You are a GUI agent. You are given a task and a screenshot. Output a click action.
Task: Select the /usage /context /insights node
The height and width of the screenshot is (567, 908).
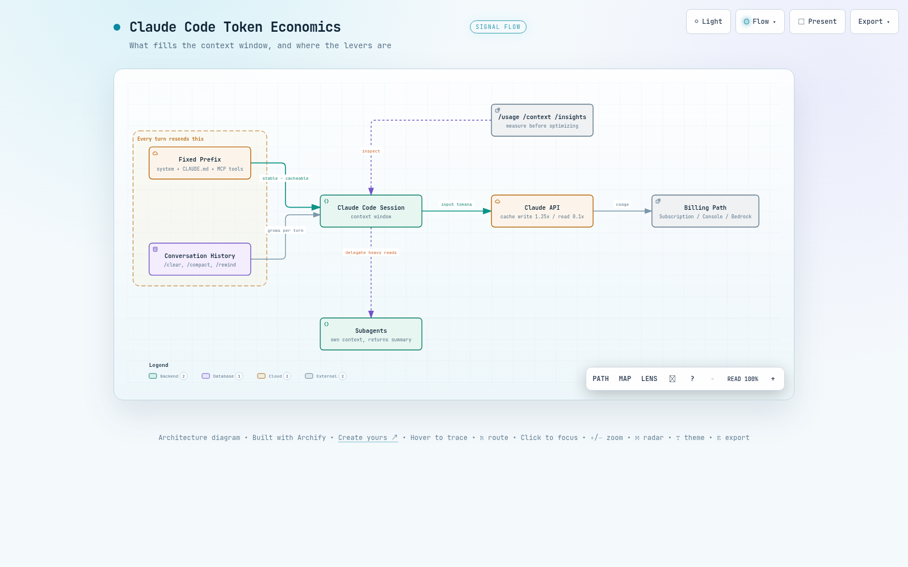coord(542,120)
